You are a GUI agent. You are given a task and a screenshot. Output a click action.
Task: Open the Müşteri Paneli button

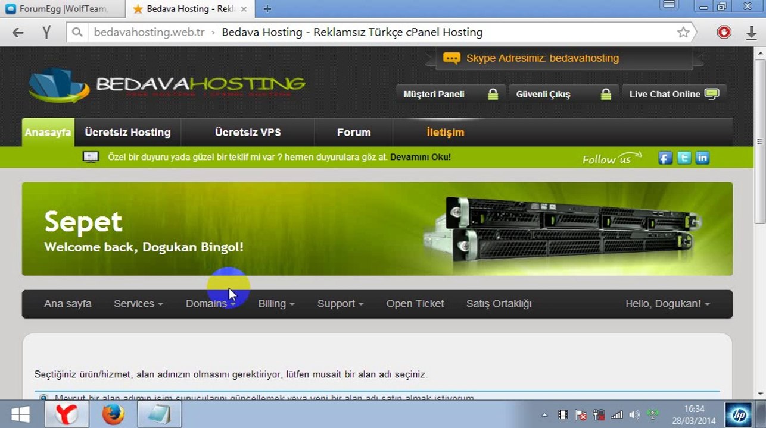pos(450,94)
